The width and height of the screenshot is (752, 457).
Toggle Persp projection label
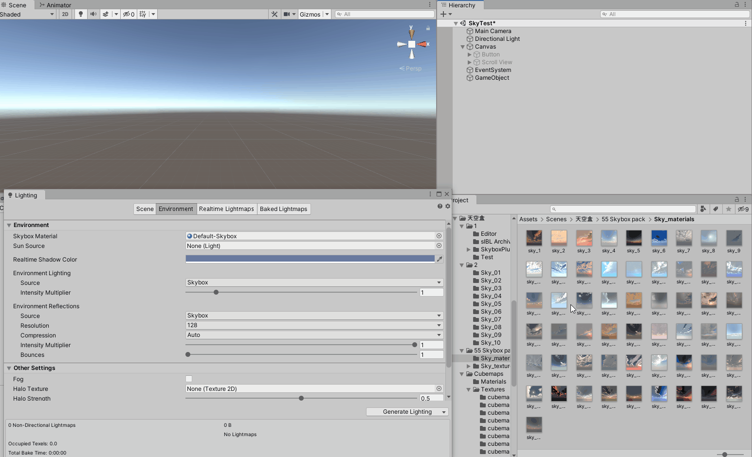411,69
